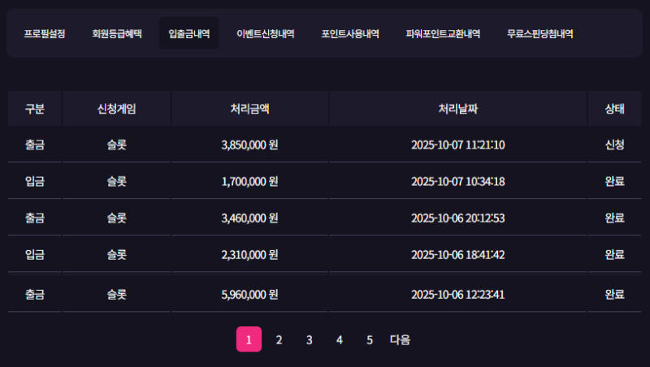The width and height of the screenshot is (650, 367).
Task: Select the 3,850,000 원 withdrawal row
Action: (249, 145)
